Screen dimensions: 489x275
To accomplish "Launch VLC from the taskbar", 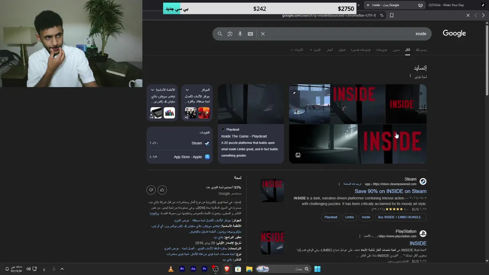I will [171, 269].
